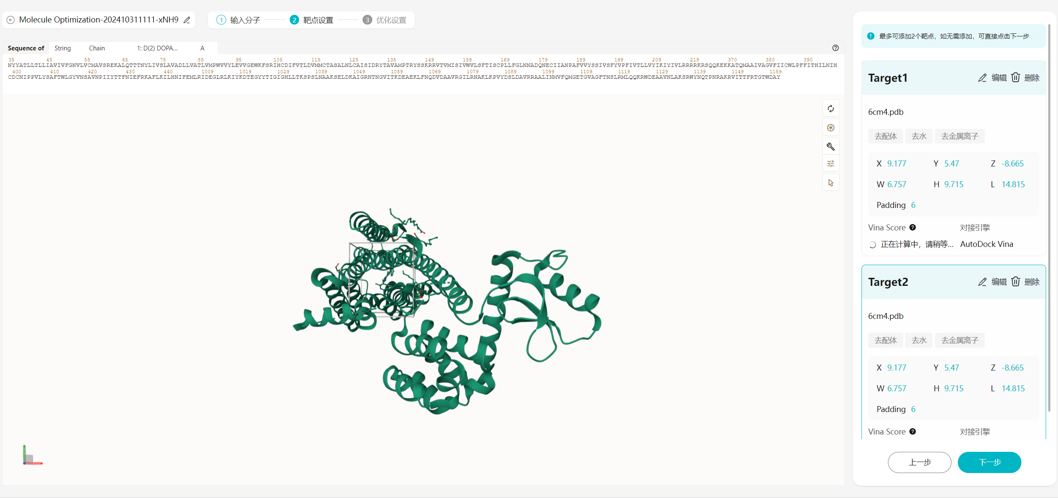Click the Target1 6cm4.pdb file name
This screenshot has width=1058, height=498.
click(x=886, y=112)
